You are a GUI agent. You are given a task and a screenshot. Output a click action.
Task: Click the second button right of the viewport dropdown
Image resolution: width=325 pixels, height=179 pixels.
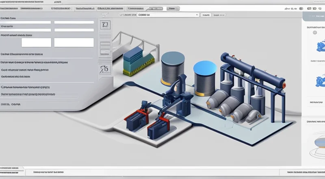tap(219, 15)
